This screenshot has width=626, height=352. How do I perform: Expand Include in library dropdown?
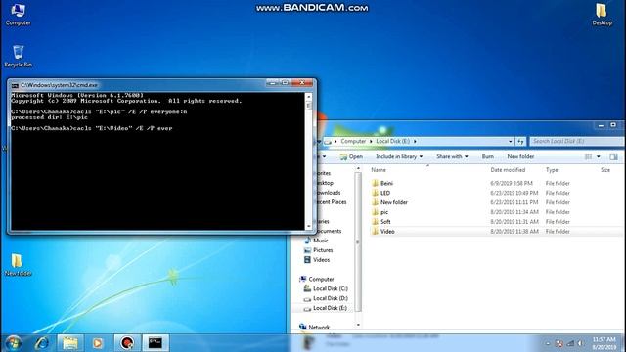pos(399,156)
